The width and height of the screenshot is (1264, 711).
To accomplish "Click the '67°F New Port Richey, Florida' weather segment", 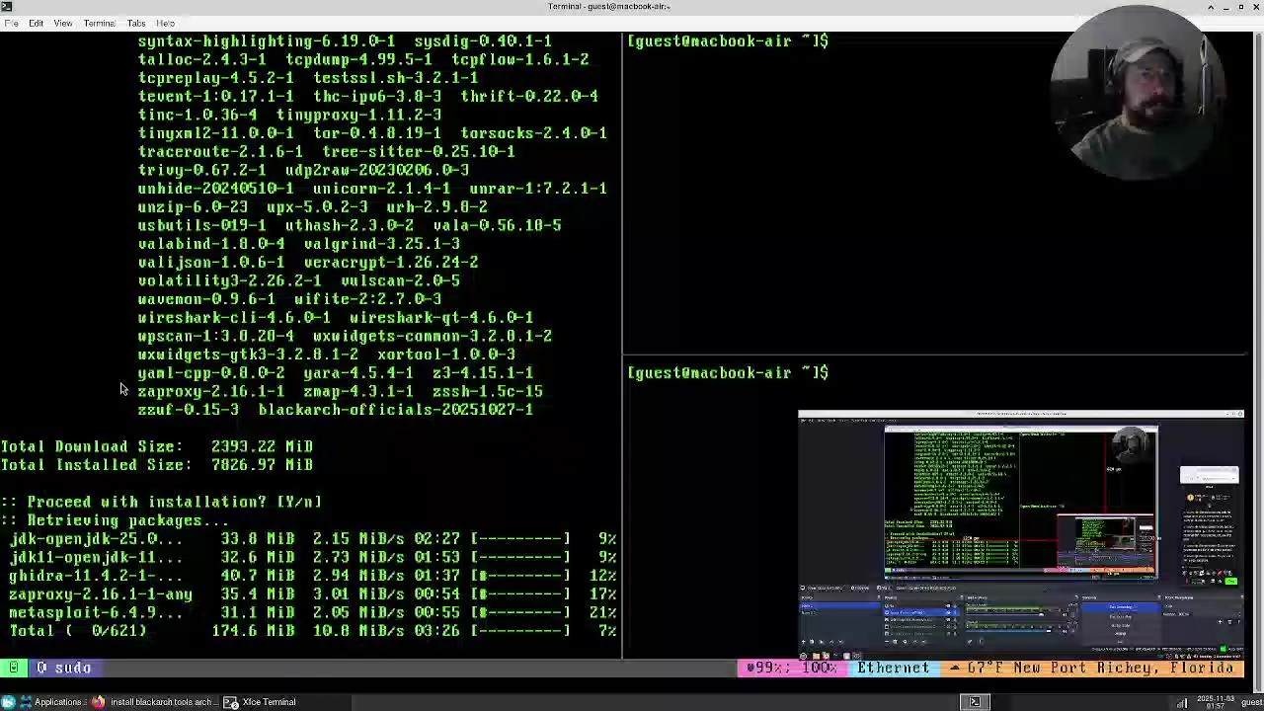I will 1092,669.
